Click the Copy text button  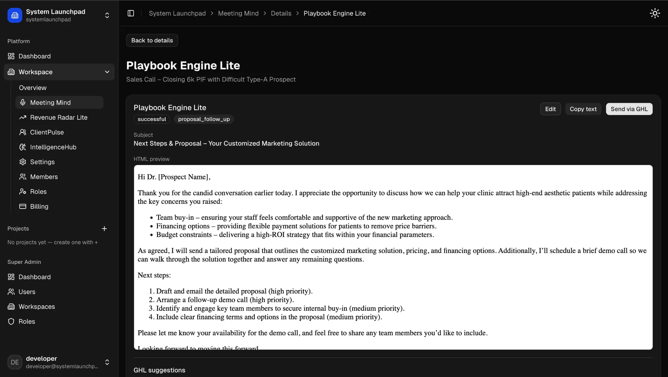coord(583,109)
